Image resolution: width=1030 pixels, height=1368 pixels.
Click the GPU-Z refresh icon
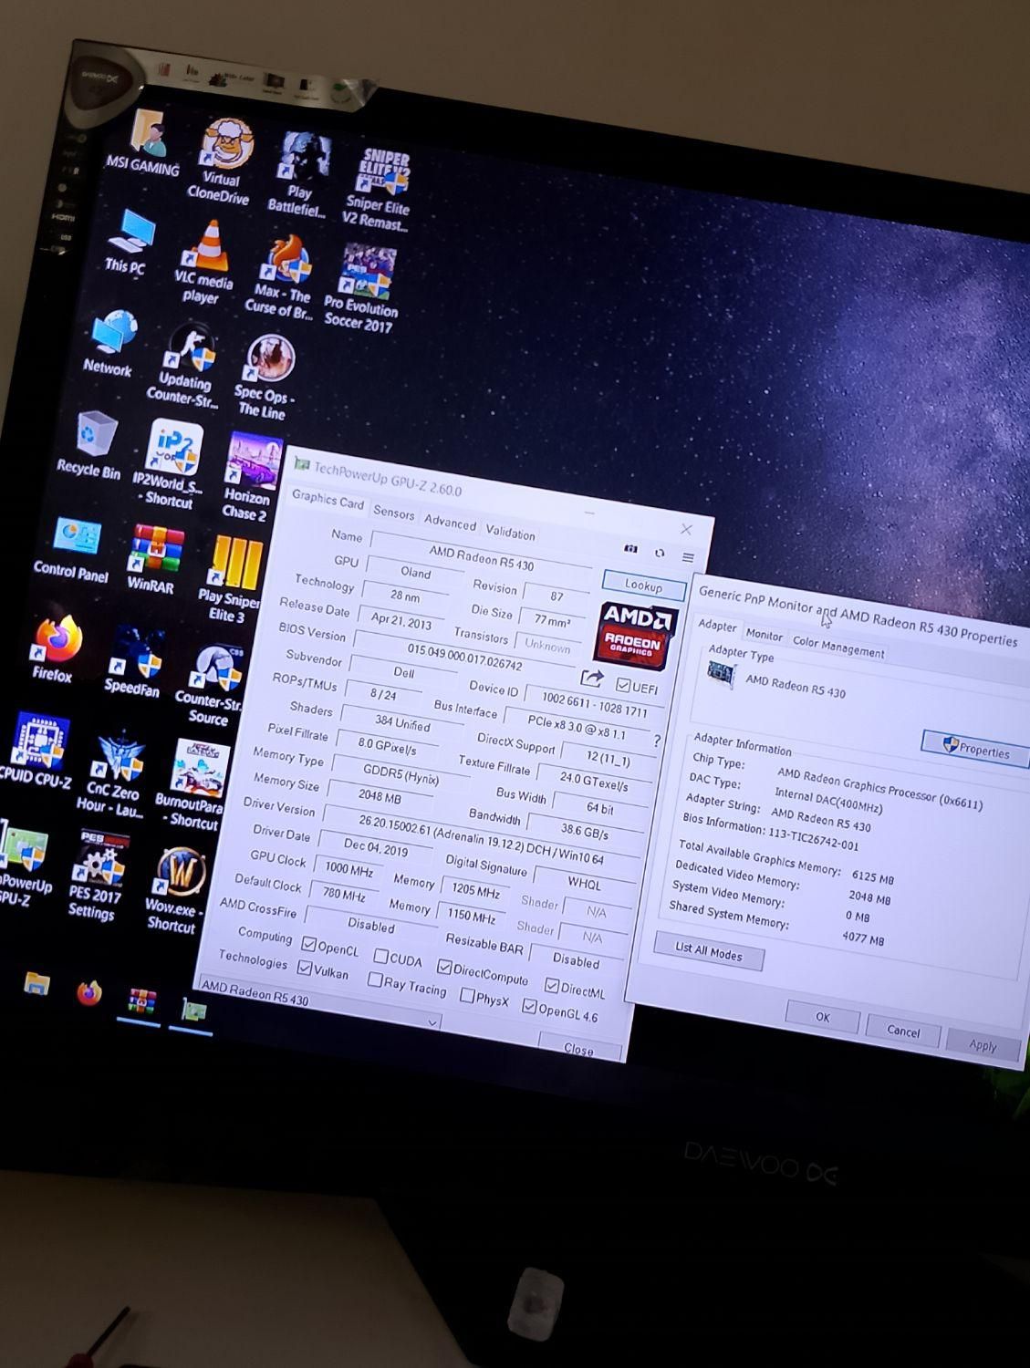[660, 553]
